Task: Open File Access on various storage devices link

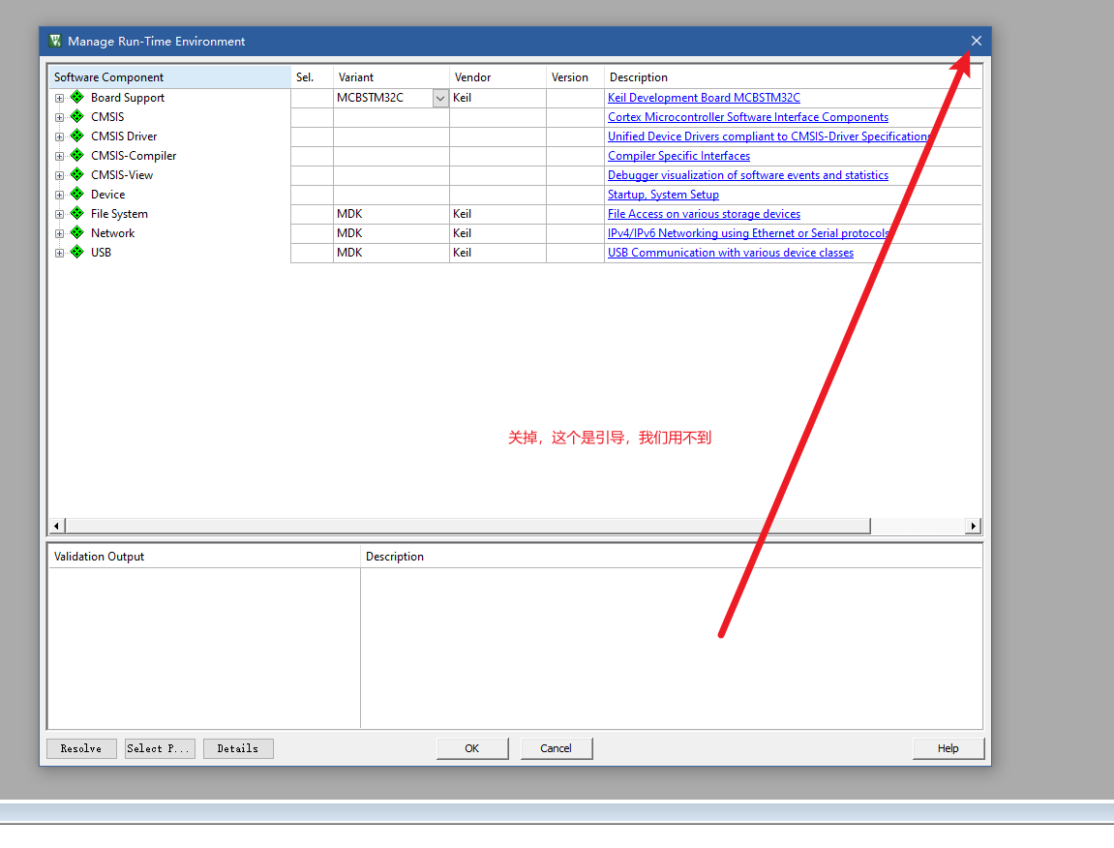Action: (x=704, y=213)
